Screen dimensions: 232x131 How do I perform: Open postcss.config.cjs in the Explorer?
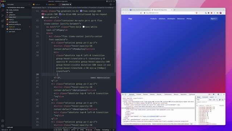(x=15, y=24)
